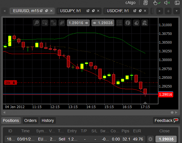Click the 32.1 pips value

point(126,139)
